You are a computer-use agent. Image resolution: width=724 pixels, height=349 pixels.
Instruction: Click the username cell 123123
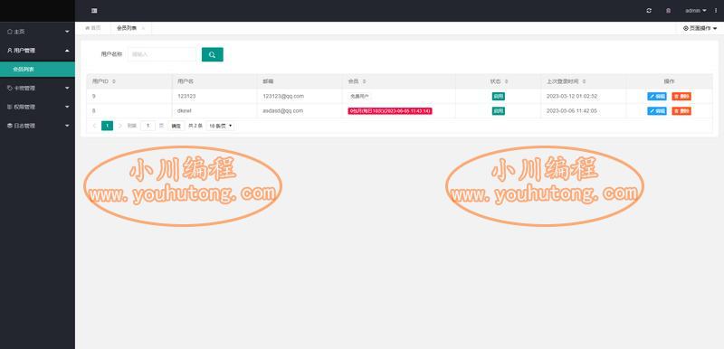click(x=186, y=97)
